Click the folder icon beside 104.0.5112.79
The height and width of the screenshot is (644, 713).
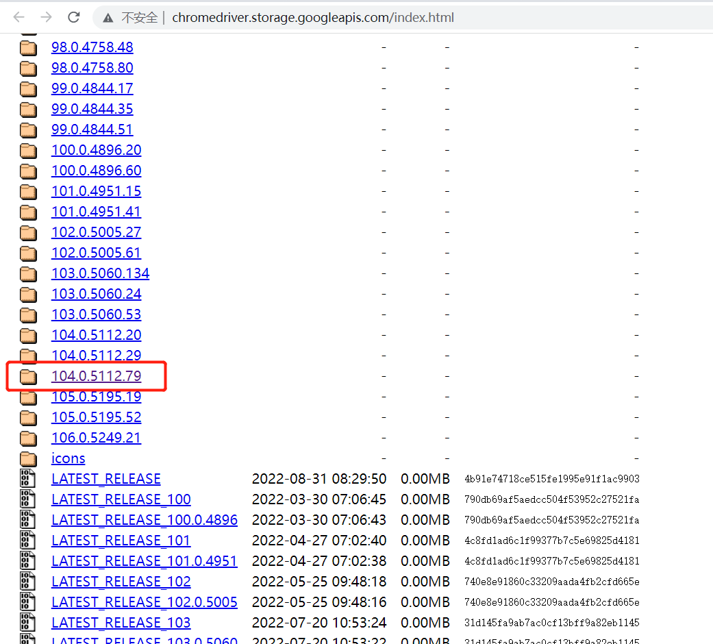click(28, 376)
